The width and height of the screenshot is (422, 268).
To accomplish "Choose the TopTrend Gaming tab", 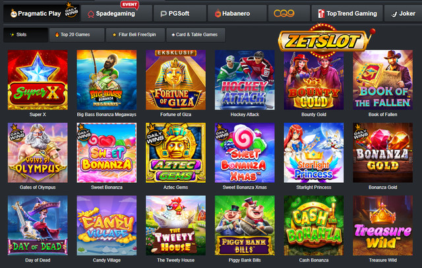I will click(347, 13).
